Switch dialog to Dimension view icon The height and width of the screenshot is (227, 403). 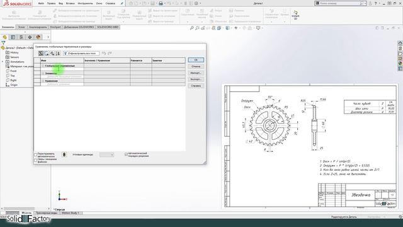coord(52,53)
